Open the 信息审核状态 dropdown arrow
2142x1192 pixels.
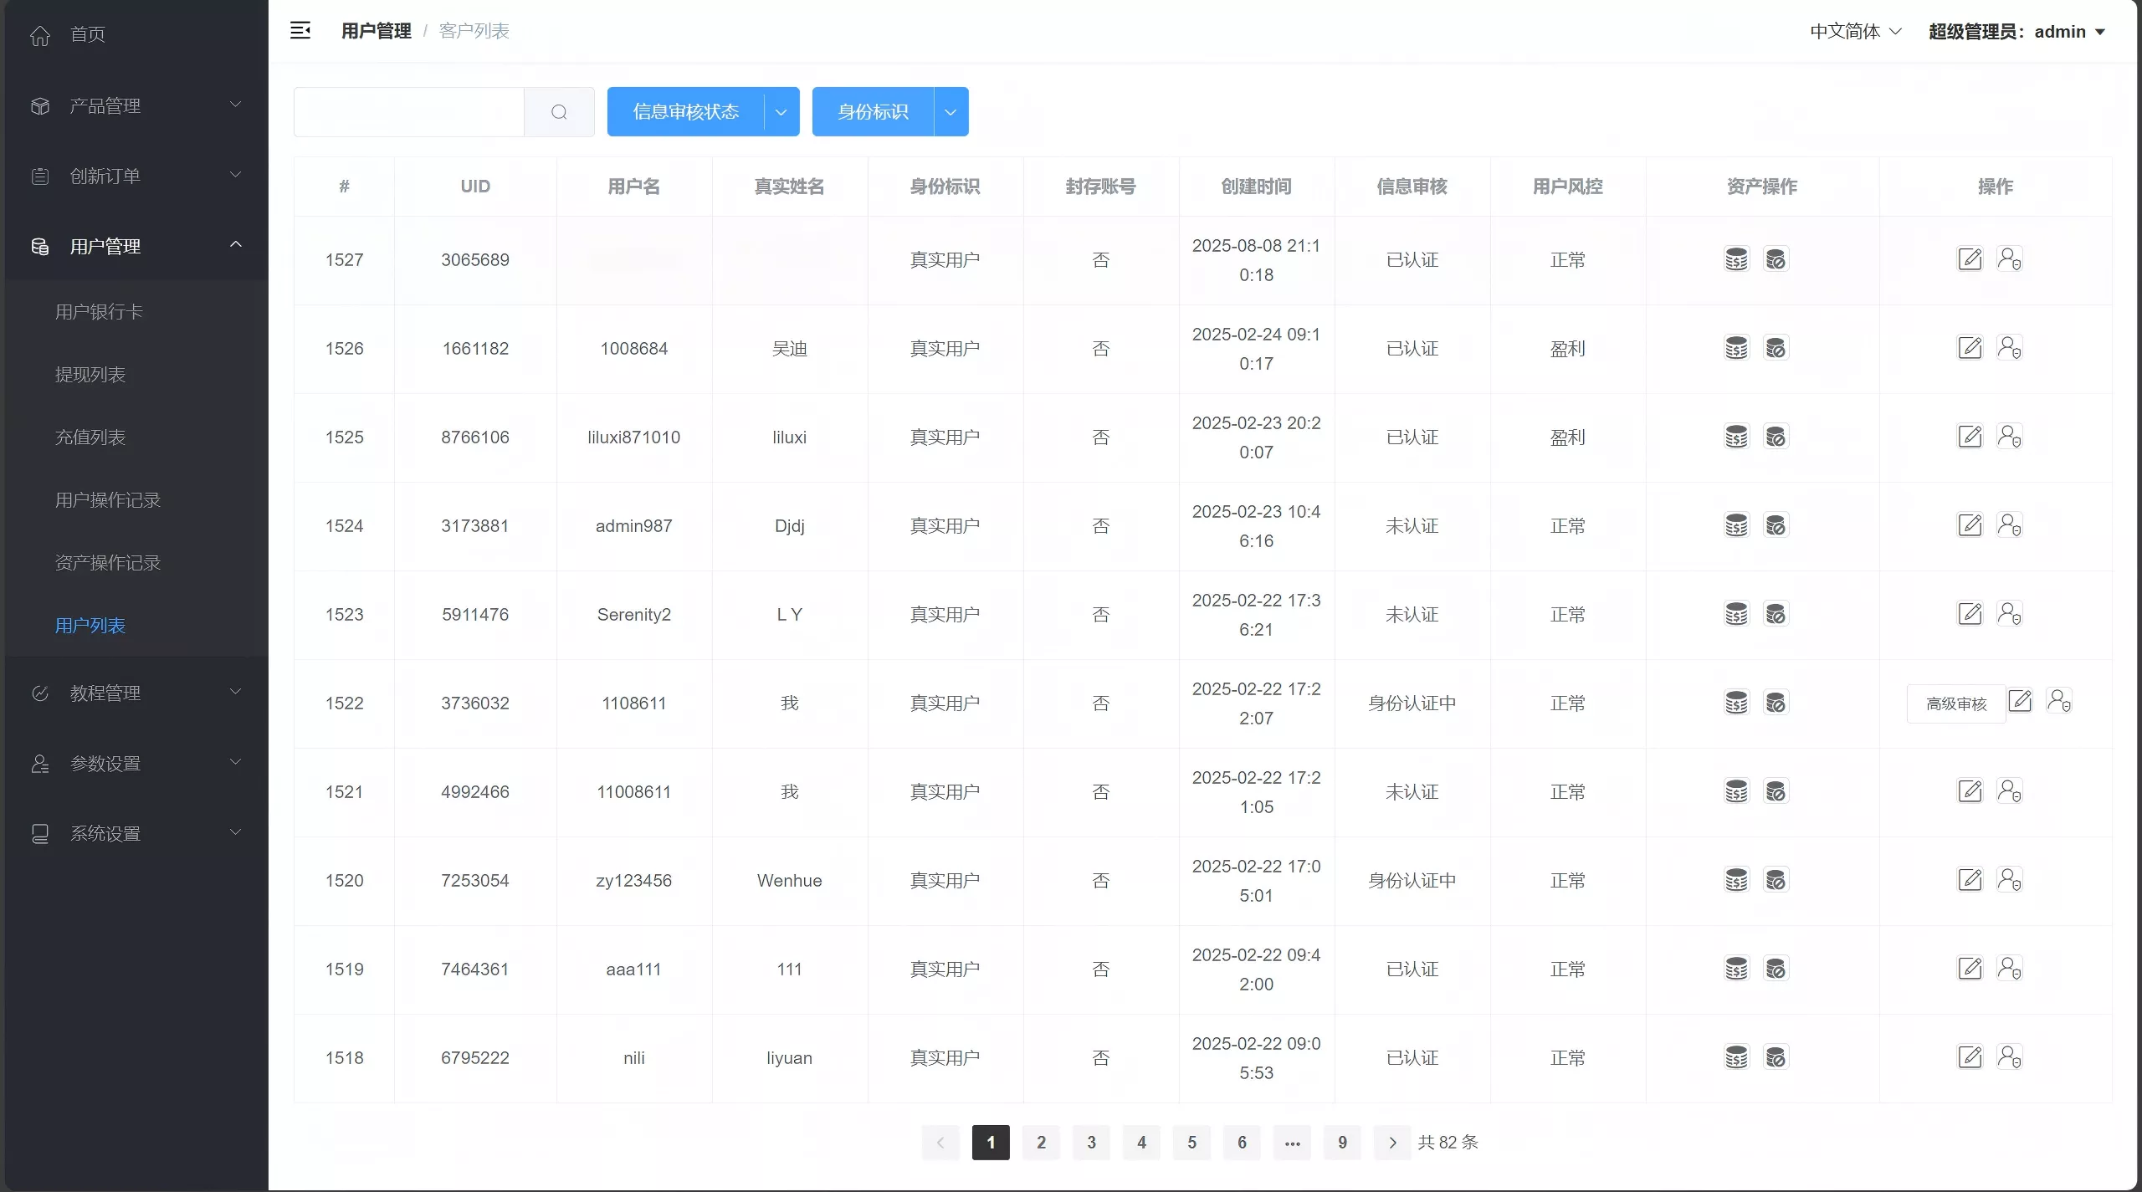pyautogui.click(x=781, y=112)
